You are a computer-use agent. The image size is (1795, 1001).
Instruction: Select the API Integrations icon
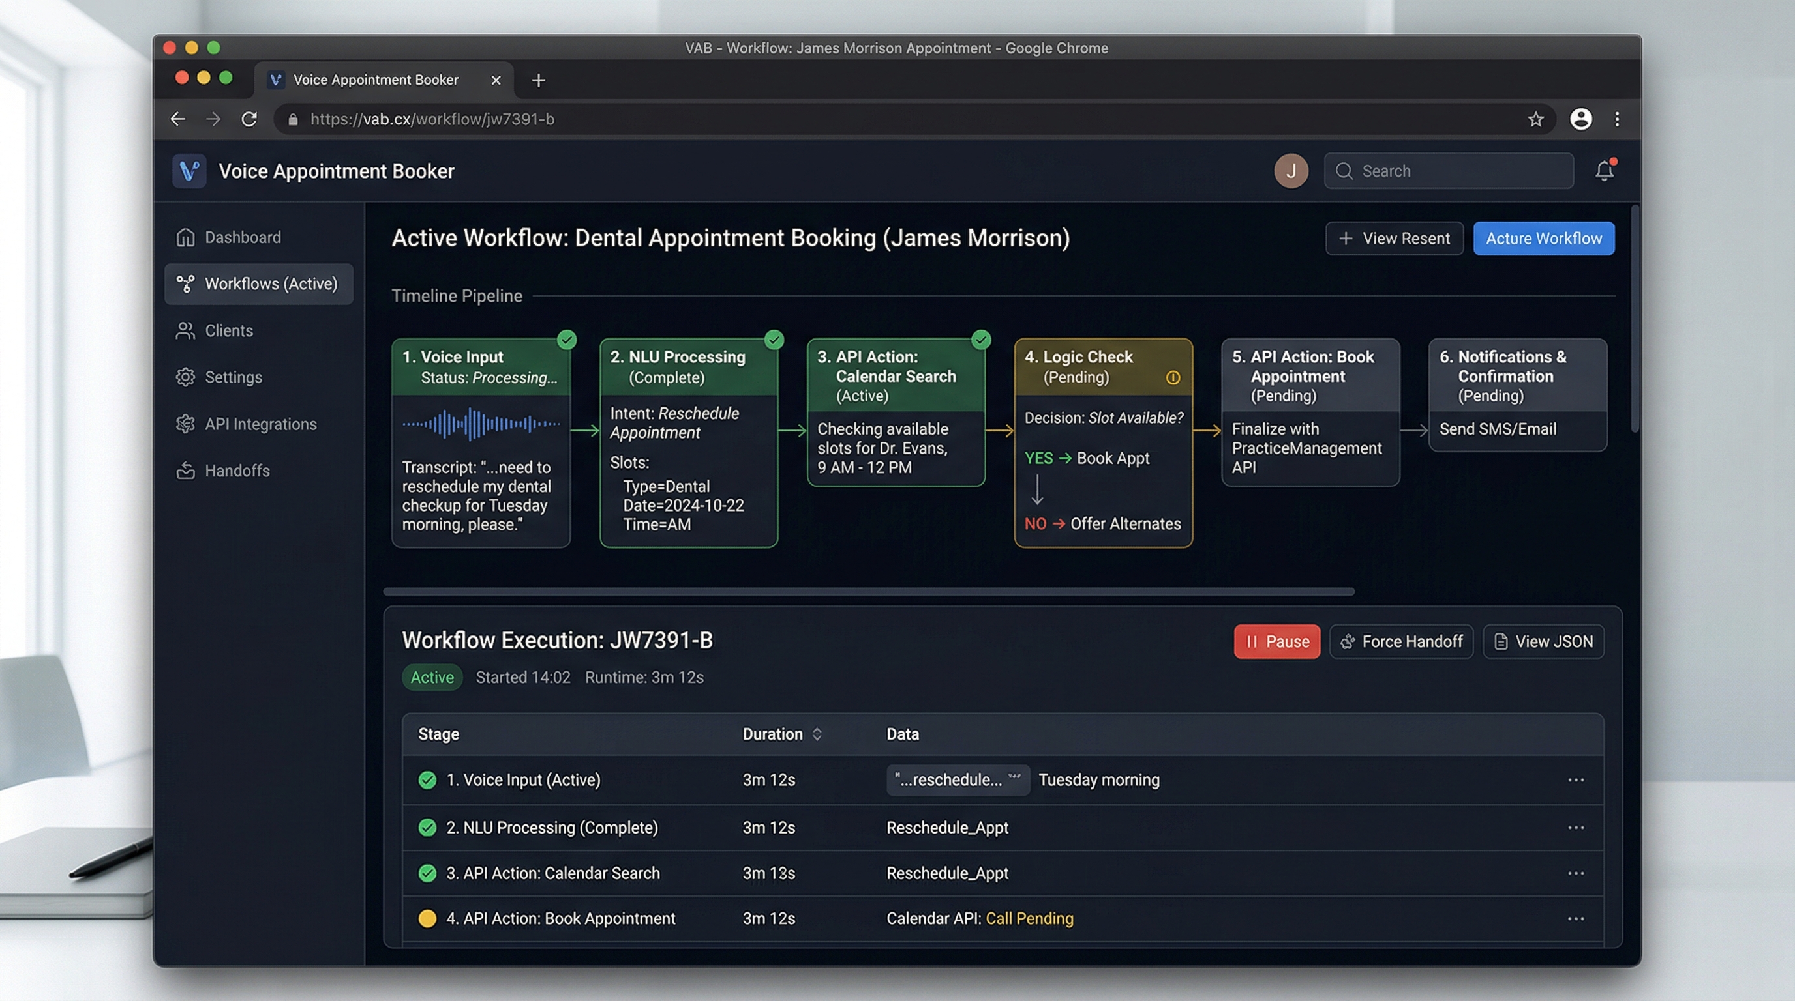[185, 424]
